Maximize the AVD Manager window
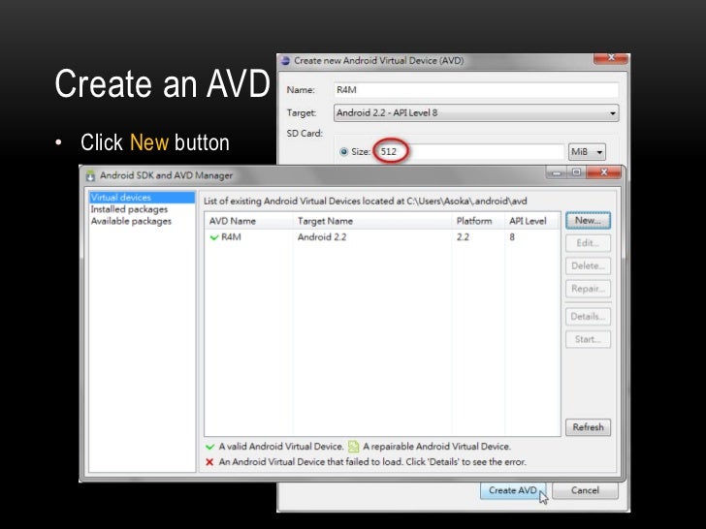Viewport: 706px width, 529px height. pos(576,172)
